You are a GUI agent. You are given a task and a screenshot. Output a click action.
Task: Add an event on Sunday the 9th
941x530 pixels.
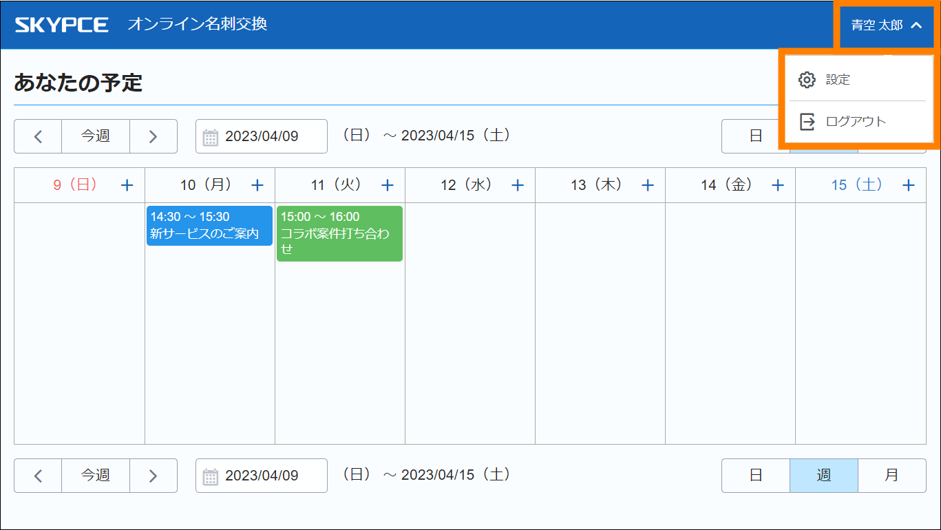pos(127,185)
